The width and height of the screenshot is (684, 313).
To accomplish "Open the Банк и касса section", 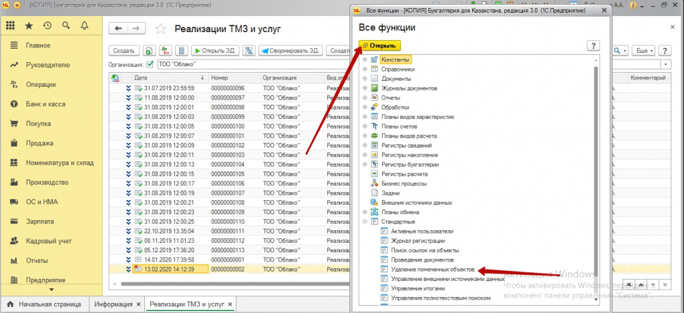I will click(x=51, y=104).
